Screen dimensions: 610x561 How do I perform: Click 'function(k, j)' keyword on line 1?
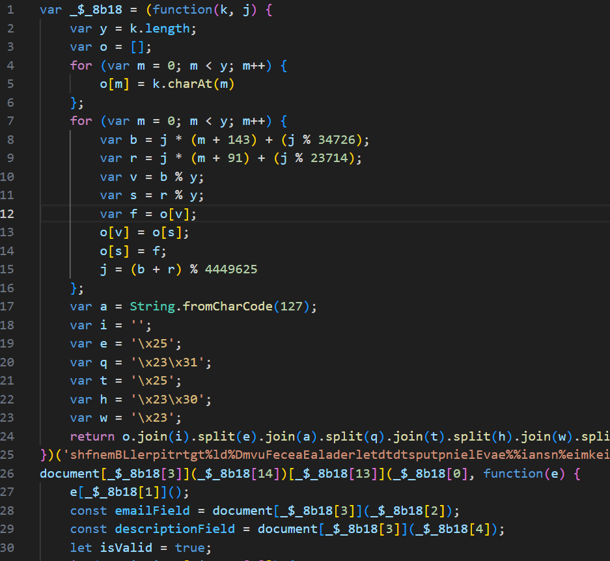coord(204,10)
